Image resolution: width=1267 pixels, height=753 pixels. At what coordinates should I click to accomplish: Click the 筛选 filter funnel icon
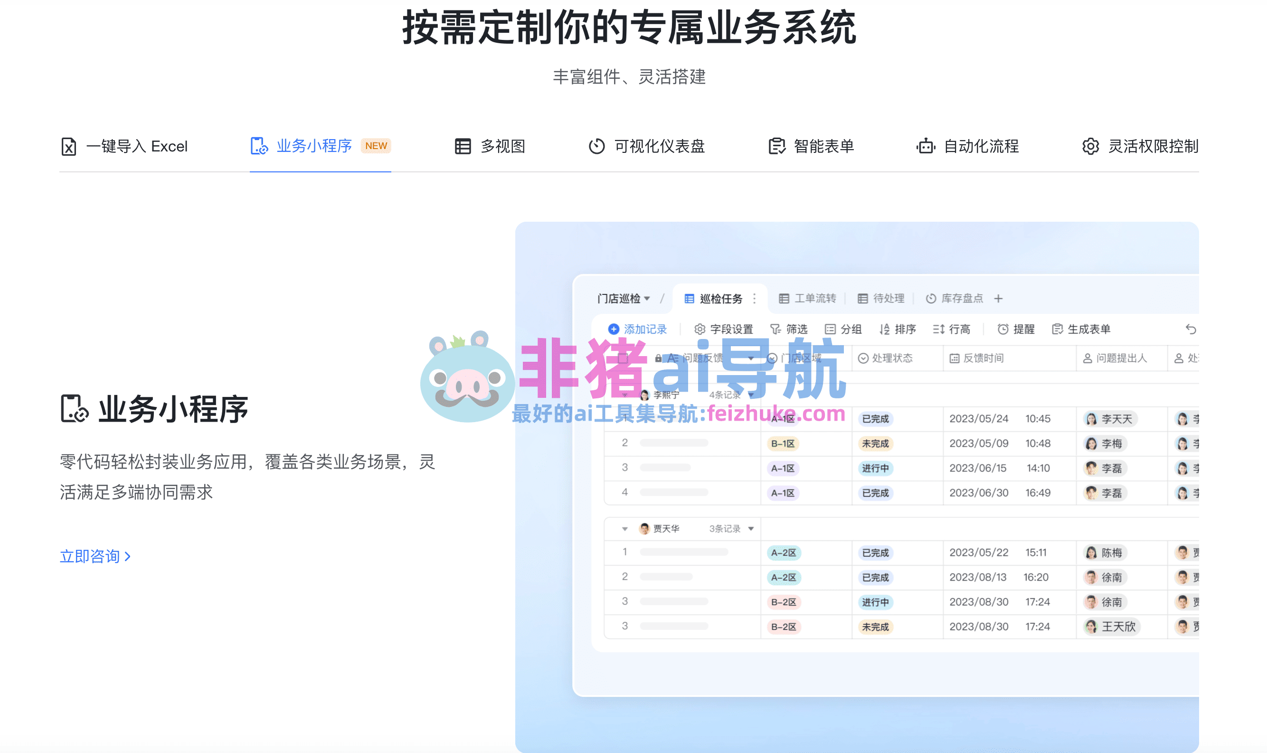pyautogui.click(x=775, y=329)
